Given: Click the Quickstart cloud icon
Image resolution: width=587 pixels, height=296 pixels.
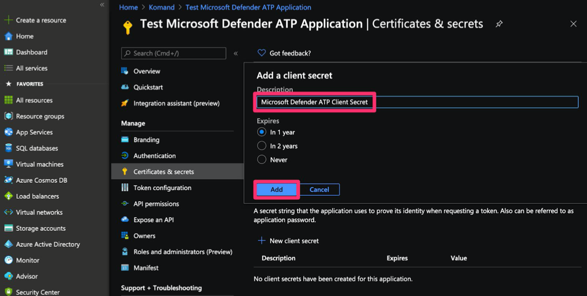Looking at the screenshot, I should 125,87.
